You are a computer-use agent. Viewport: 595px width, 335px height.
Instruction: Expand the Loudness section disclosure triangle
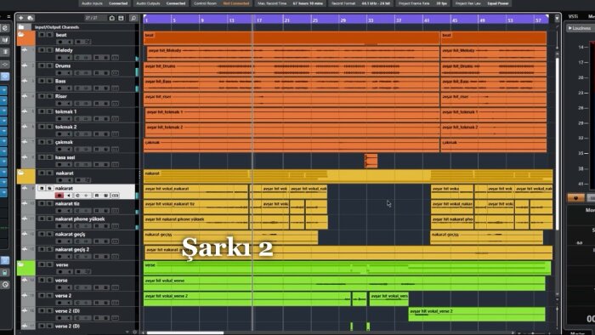[x=570, y=28]
